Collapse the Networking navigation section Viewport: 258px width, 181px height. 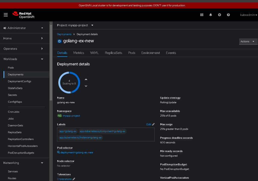(x=23, y=163)
